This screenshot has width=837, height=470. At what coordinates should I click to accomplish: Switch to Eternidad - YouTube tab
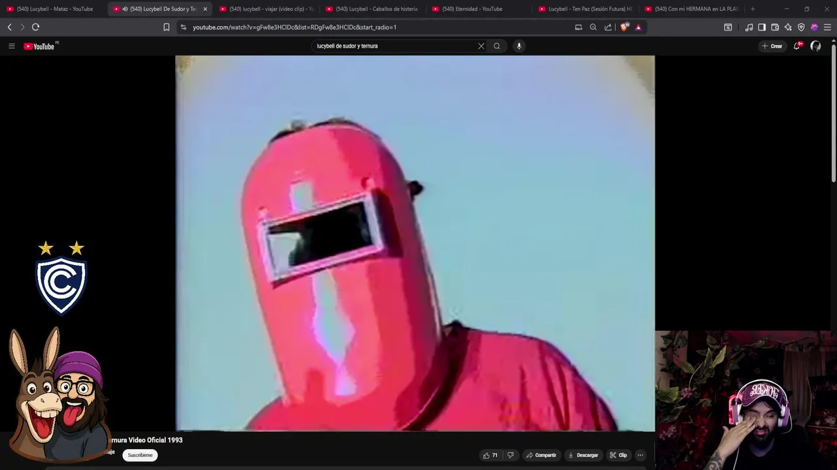(x=479, y=9)
